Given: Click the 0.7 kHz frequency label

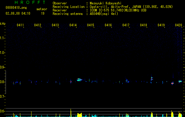Looking at the screenshot, I should [x=2, y=97].
